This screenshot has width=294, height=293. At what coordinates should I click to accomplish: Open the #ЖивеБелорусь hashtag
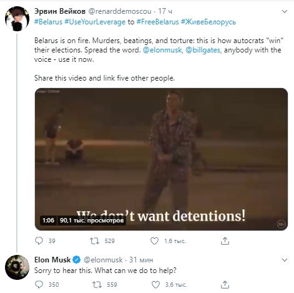[208, 22]
